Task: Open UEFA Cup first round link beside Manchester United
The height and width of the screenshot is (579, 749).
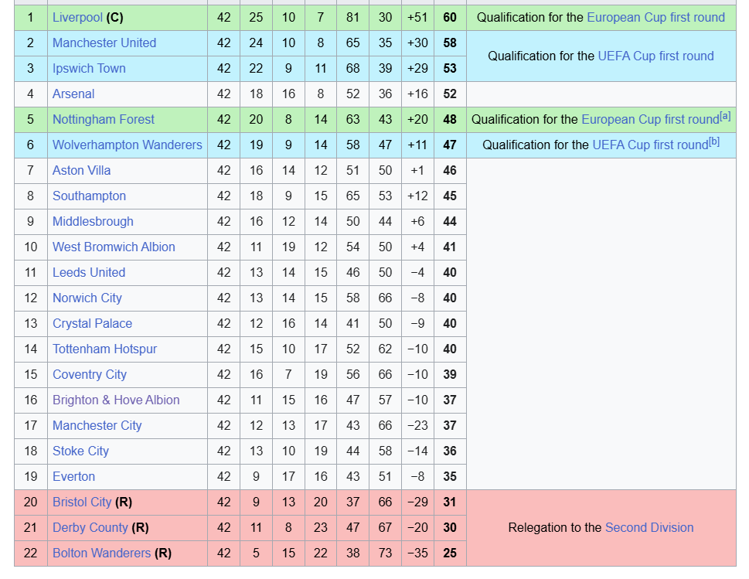Action: point(655,56)
